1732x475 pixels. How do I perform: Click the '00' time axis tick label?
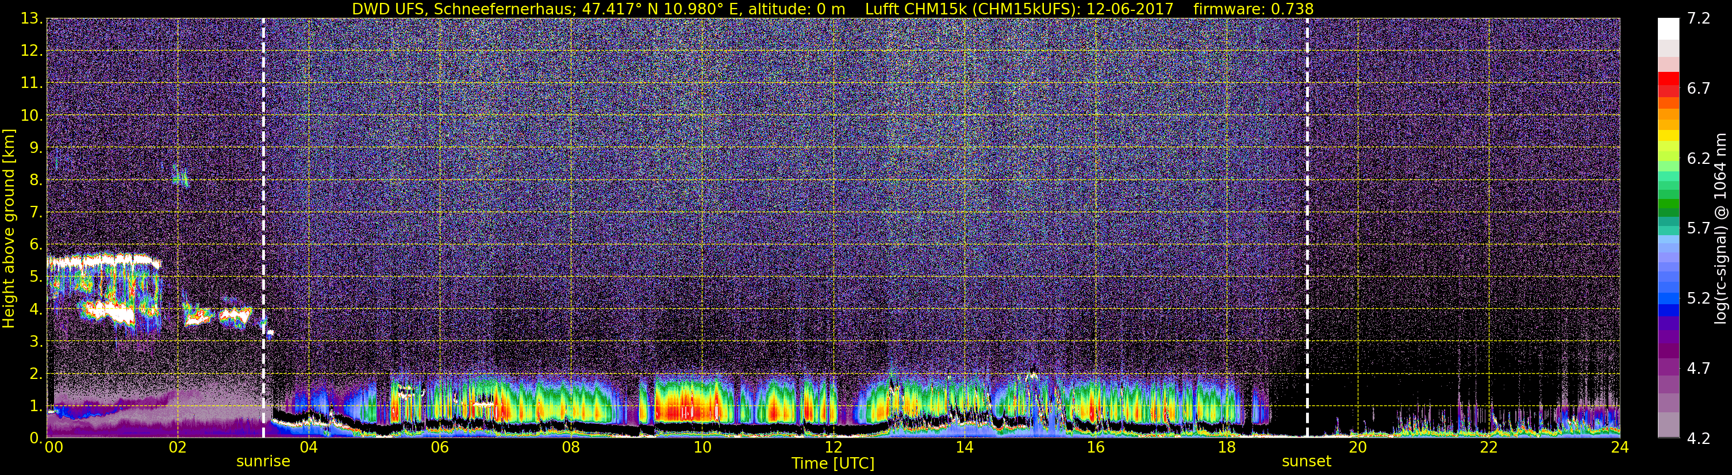(x=53, y=447)
